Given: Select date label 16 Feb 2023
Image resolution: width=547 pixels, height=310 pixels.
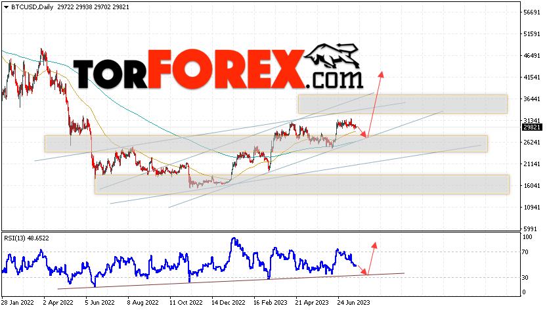Looking at the screenshot, I should coord(271,302).
